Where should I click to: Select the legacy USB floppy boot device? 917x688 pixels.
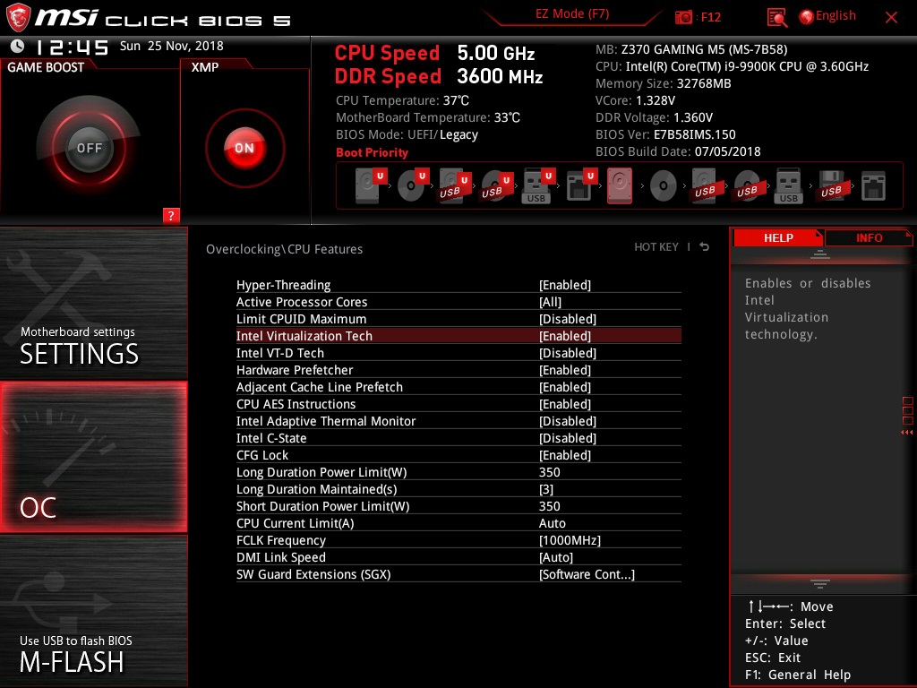[x=831, y=185]
